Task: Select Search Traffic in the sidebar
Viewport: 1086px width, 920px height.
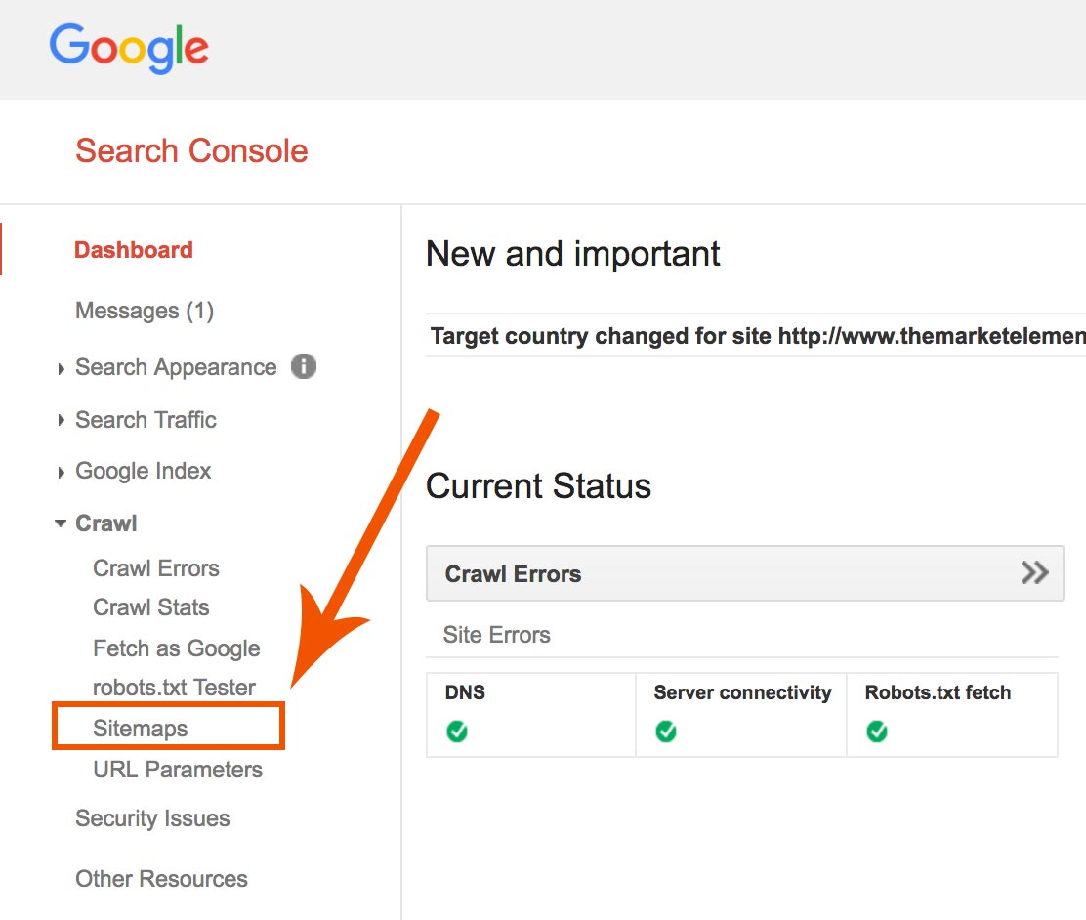Action: [x=146, y=420]
